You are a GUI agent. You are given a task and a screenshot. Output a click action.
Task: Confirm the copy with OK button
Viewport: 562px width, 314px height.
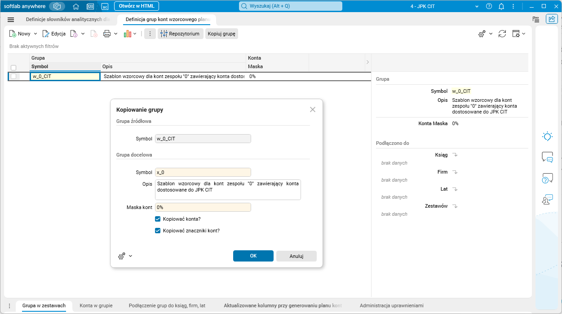point(253,256)
